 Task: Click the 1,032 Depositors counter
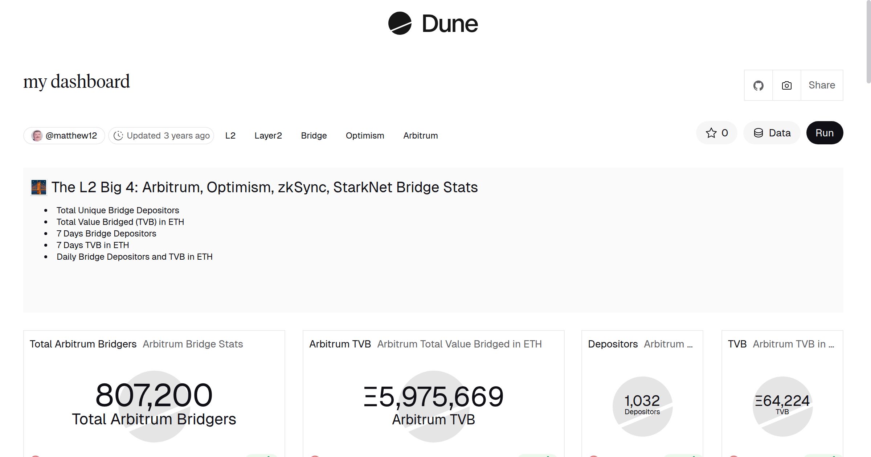[642, 401]
